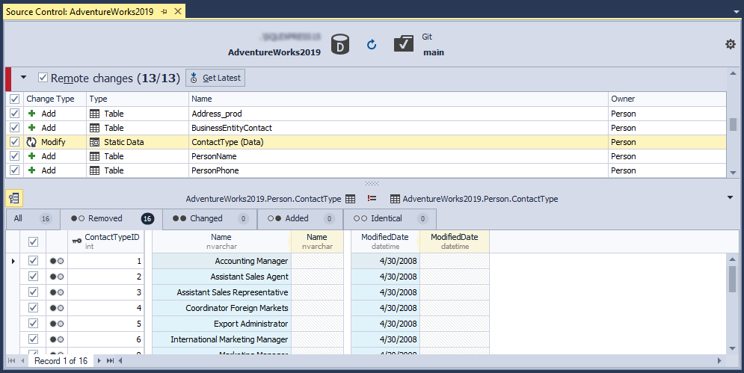Click the changes list vertical scrollbar thumb
This screenshot has height=373, width=744.
point(733,124)
